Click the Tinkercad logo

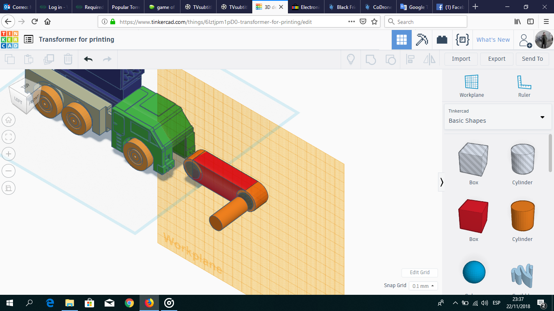(10, 40)
